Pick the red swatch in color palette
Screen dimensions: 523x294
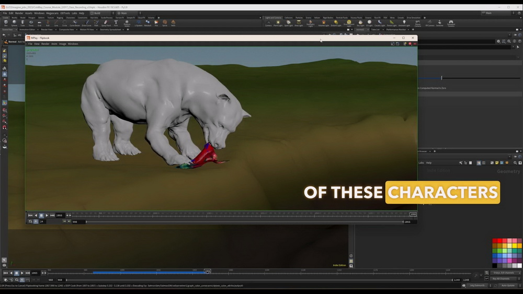coord(499,241)
